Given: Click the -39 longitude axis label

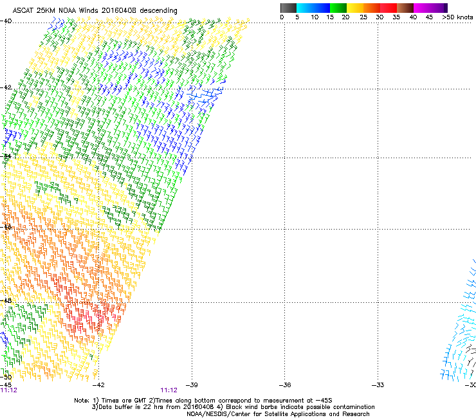Looking at the screenshot, I should (x=192, y=385).
